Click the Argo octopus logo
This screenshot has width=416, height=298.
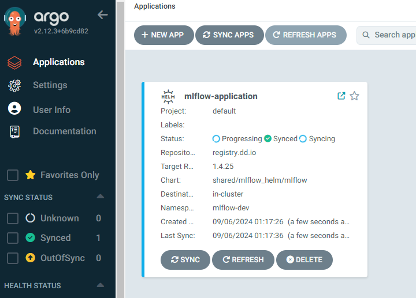(x=15, y=21)
